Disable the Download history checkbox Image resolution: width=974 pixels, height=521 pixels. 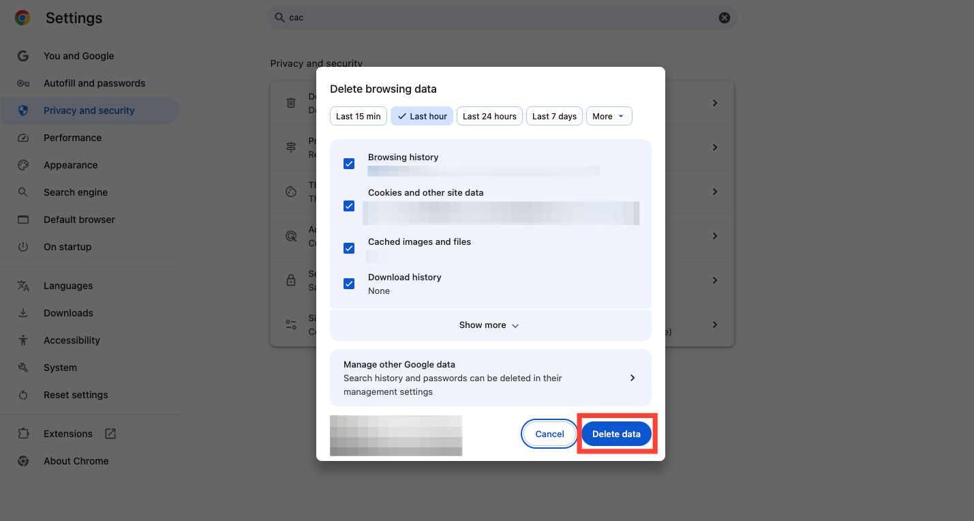click(x=349, y=284)
